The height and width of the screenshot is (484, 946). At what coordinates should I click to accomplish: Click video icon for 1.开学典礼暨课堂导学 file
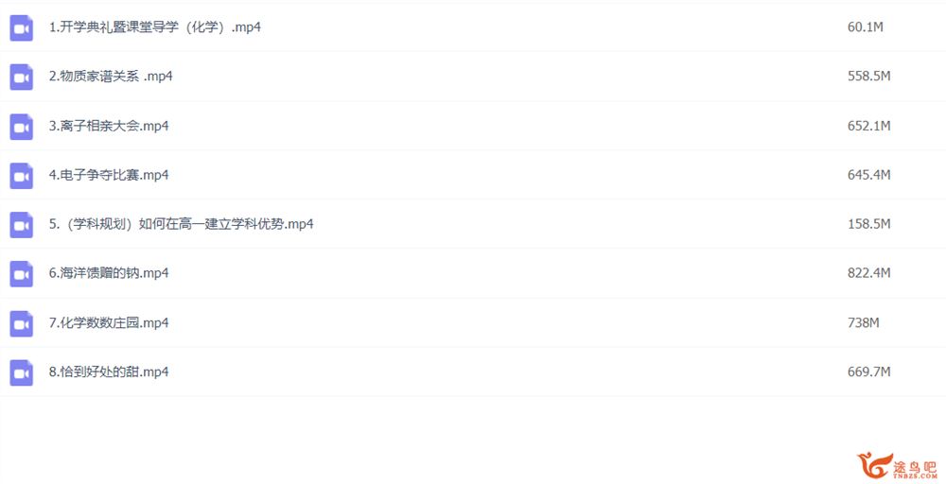pyautogui.click(x=21, y=27)
